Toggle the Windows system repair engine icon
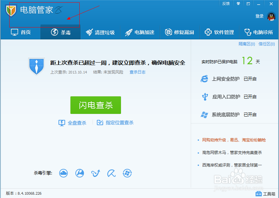Image resolution: width=279 pixels, height=198 pixels. 127,173
